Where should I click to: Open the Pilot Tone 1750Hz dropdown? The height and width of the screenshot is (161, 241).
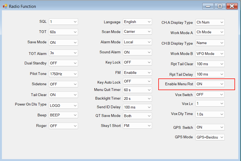click(x=63, y=74)
